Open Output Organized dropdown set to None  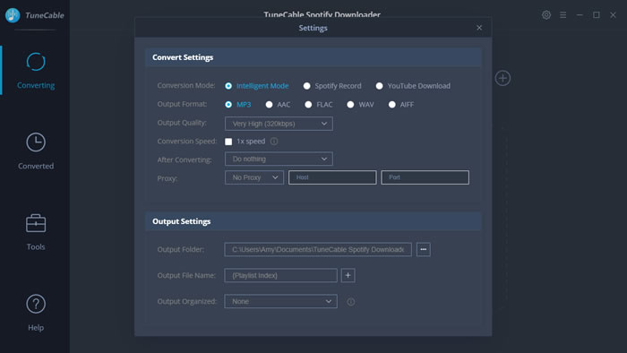tap(280, 301)
